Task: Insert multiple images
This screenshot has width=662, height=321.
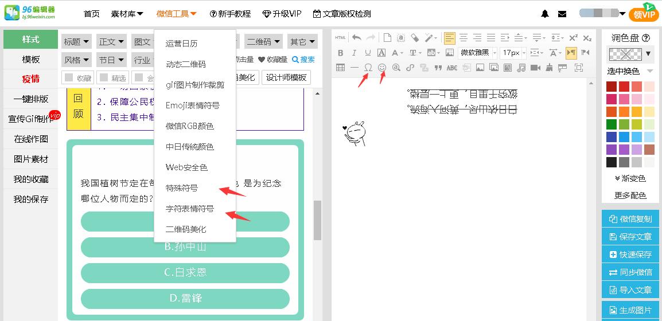Action: 493,68
